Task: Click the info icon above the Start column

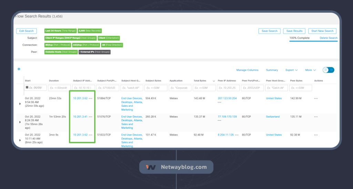Action: [x=19, y=69]
